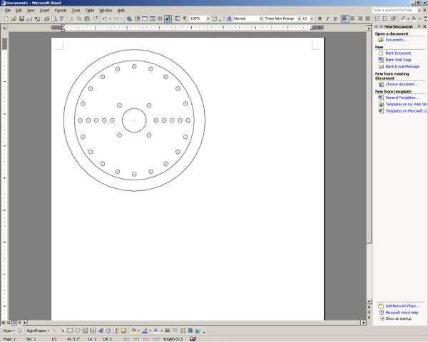Viewport: 428px width, 342px height.
Task: Select the Format Painter brush icon
Action: (95, 19)
